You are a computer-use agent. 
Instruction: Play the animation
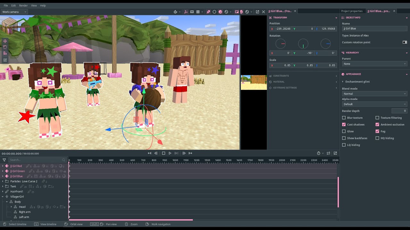tap(170, 153)
